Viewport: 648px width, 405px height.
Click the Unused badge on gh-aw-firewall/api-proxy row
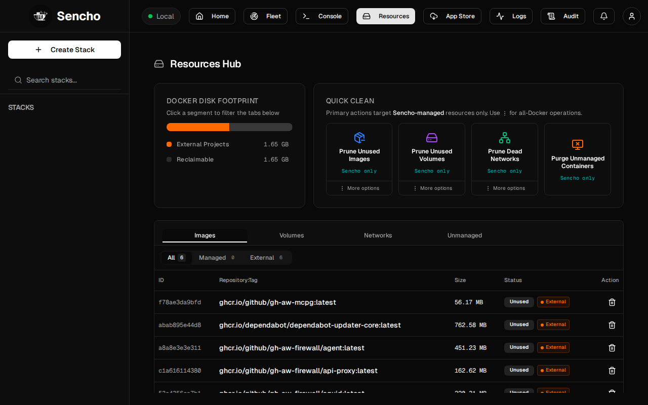pyautogui.click(x=519, y=370)
